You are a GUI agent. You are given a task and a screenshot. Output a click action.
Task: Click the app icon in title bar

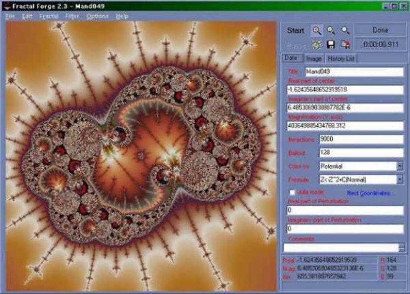(7, 6)
